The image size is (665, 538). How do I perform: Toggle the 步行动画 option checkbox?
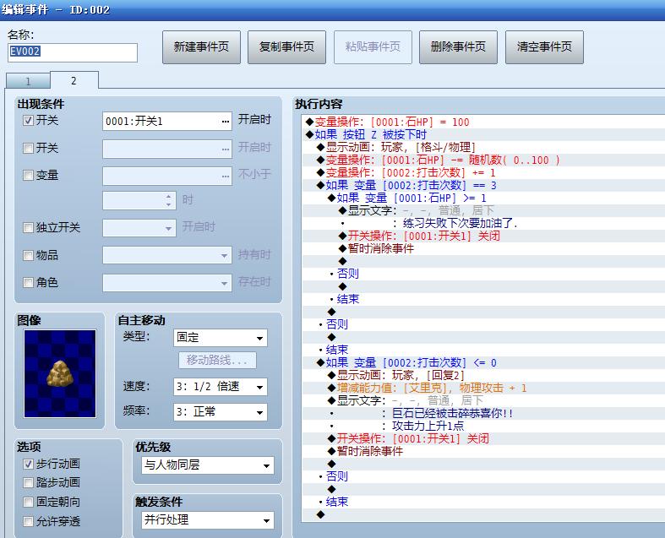28,465
